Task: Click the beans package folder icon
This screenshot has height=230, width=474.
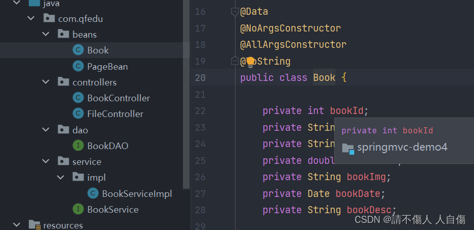Action: click(x=64, y=34)
